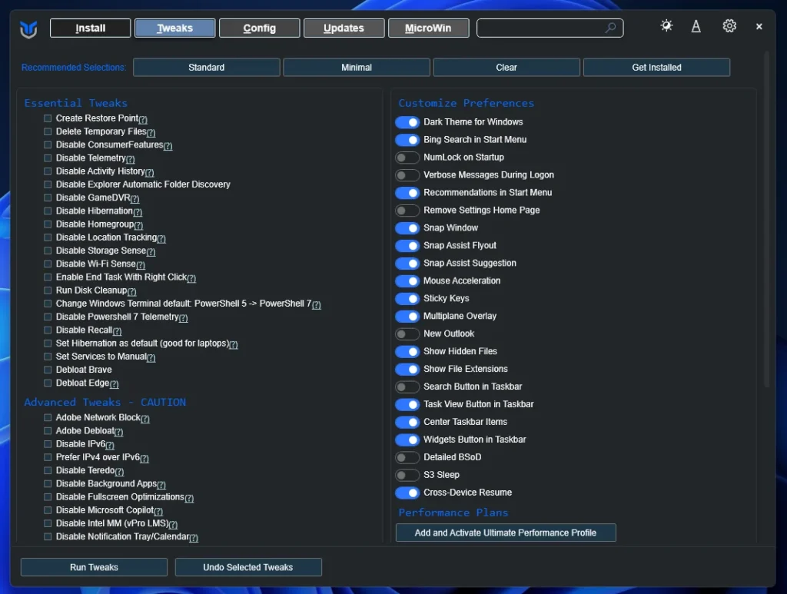Click help (?) next to Adobe Network Block
The image size is (787, 594).
pos(145,418)
